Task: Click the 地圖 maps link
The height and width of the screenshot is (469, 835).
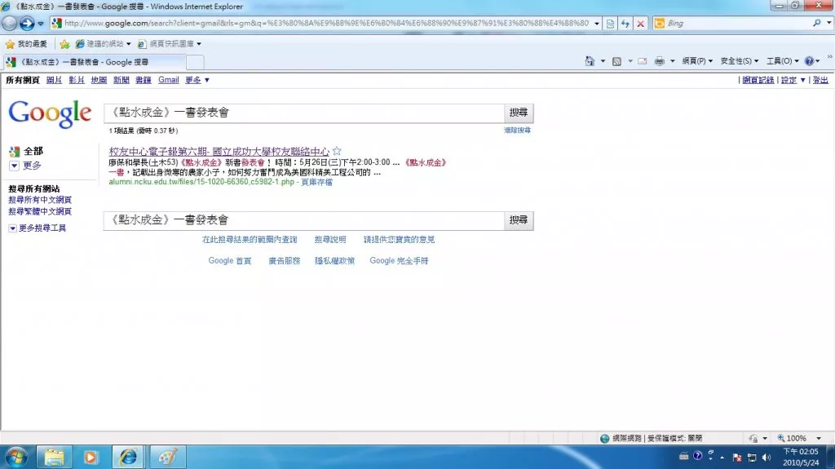Action: click(99, 80)
